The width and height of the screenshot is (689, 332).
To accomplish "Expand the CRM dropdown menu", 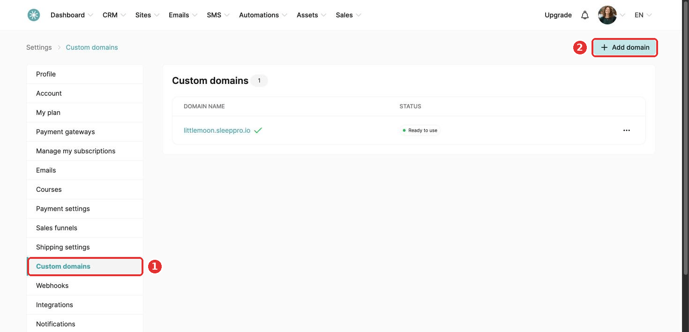I will (114, 15).
